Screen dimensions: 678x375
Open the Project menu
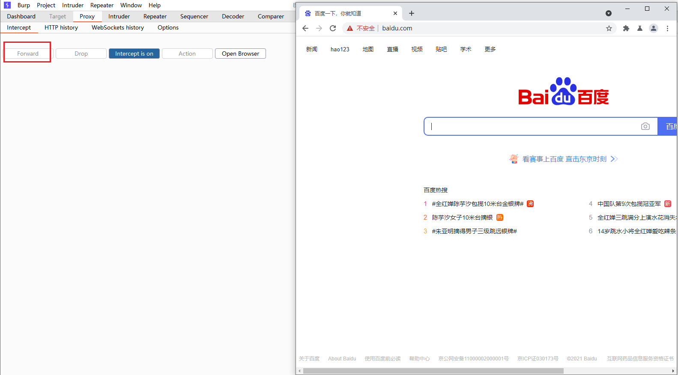[x=46, y=5]
